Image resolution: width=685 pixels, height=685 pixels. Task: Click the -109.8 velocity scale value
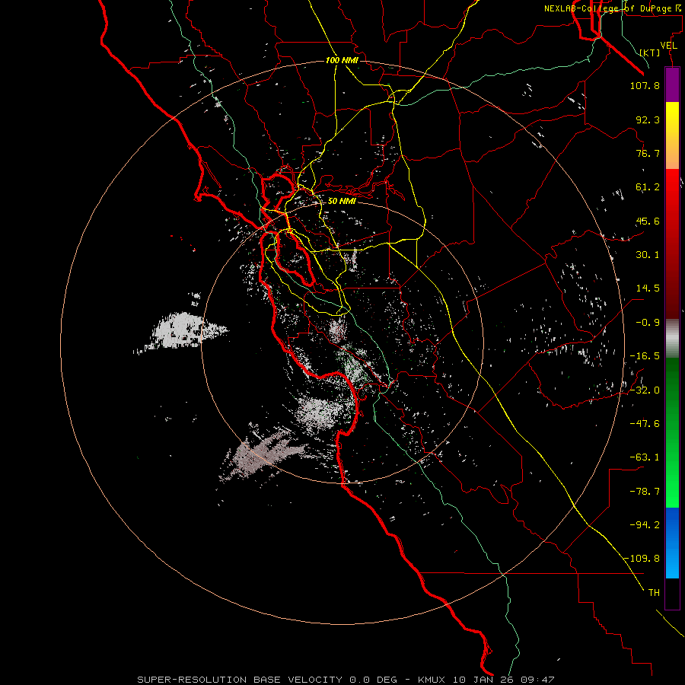(642, 559)
